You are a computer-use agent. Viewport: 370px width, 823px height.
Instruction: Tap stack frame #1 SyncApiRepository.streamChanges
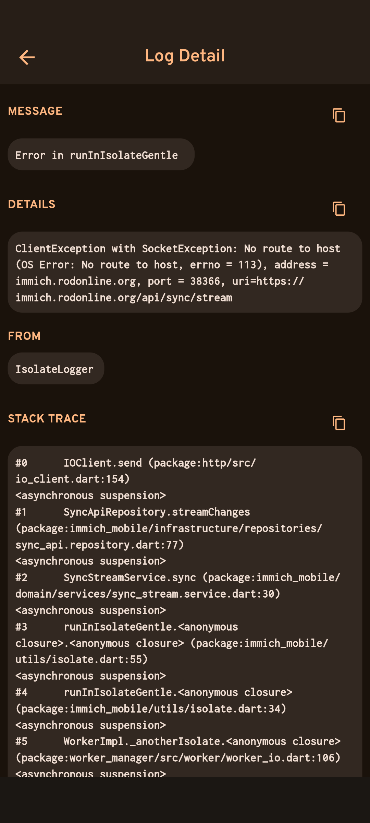(x=157, y=512)
